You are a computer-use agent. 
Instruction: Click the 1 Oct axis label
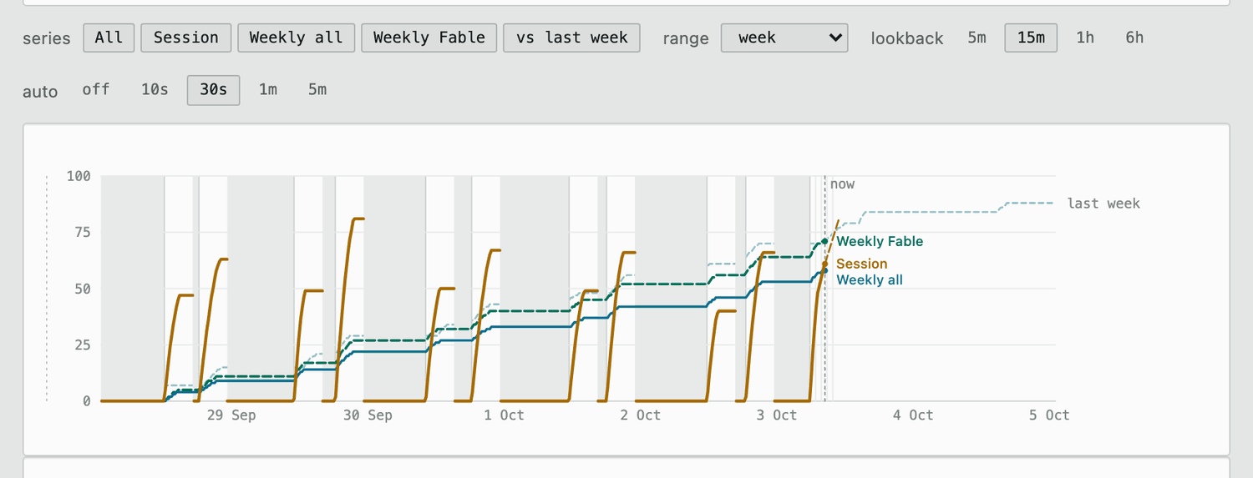pos(504,415)
